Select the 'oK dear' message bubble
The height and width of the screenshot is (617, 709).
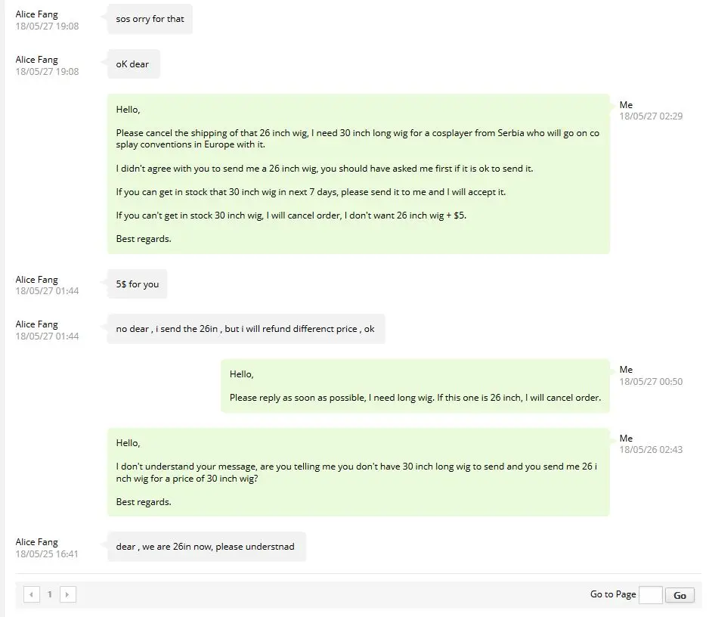(x=133, y=64)
